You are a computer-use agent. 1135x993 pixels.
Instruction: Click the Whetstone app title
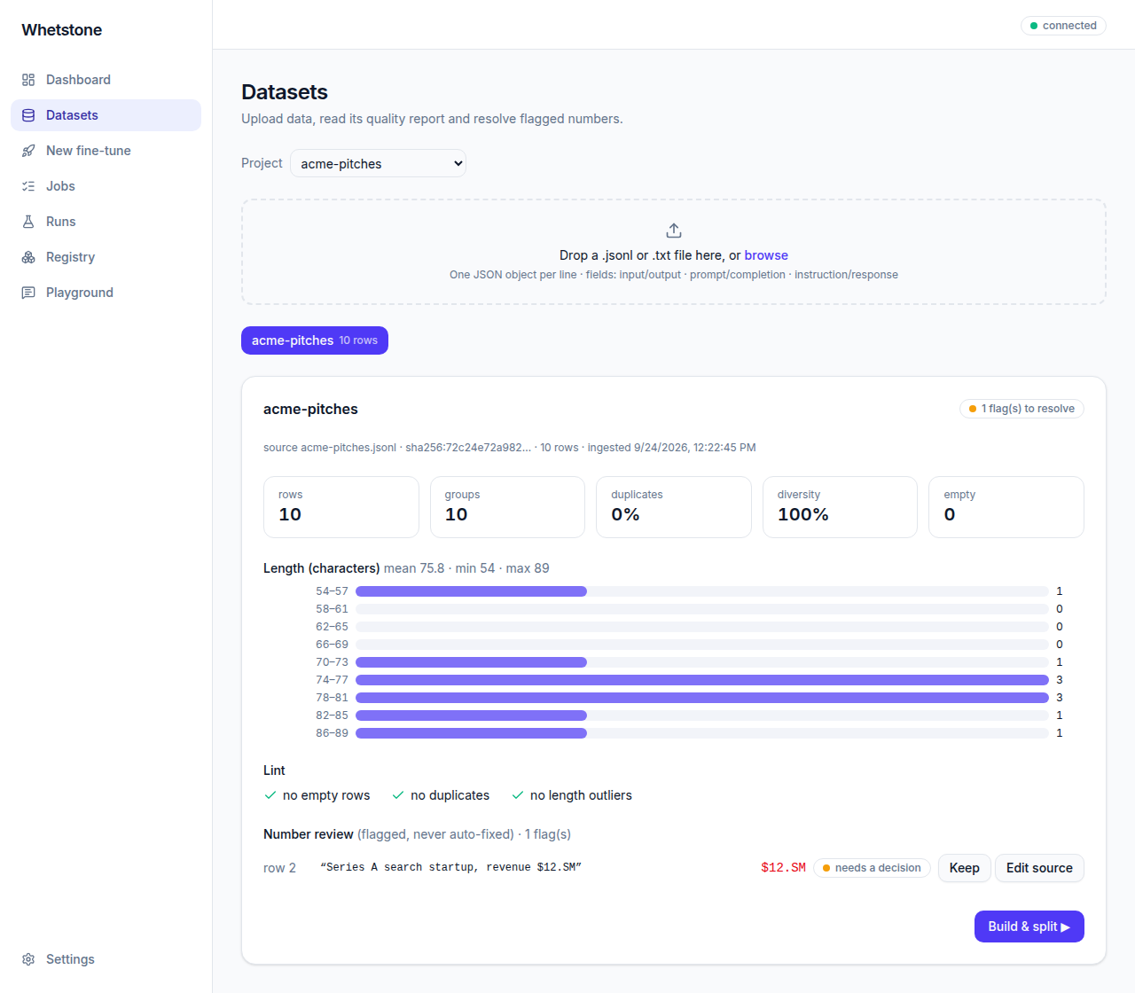(x=62, y=30)
